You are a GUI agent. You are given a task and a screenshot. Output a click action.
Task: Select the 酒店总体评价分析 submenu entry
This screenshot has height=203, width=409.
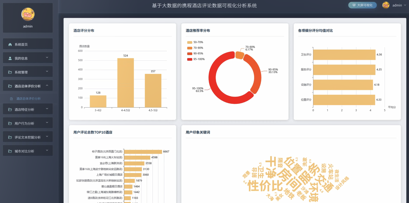[x=28, y=99]
